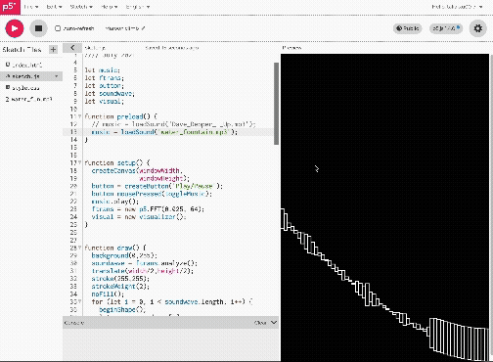Click the Sketch Files heading
Viewport: 493px width, 362px height.
tap(22, 50)
